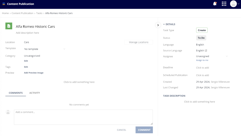Switch to the Comments tab
241x136 pixels.
tap(16, 93)
